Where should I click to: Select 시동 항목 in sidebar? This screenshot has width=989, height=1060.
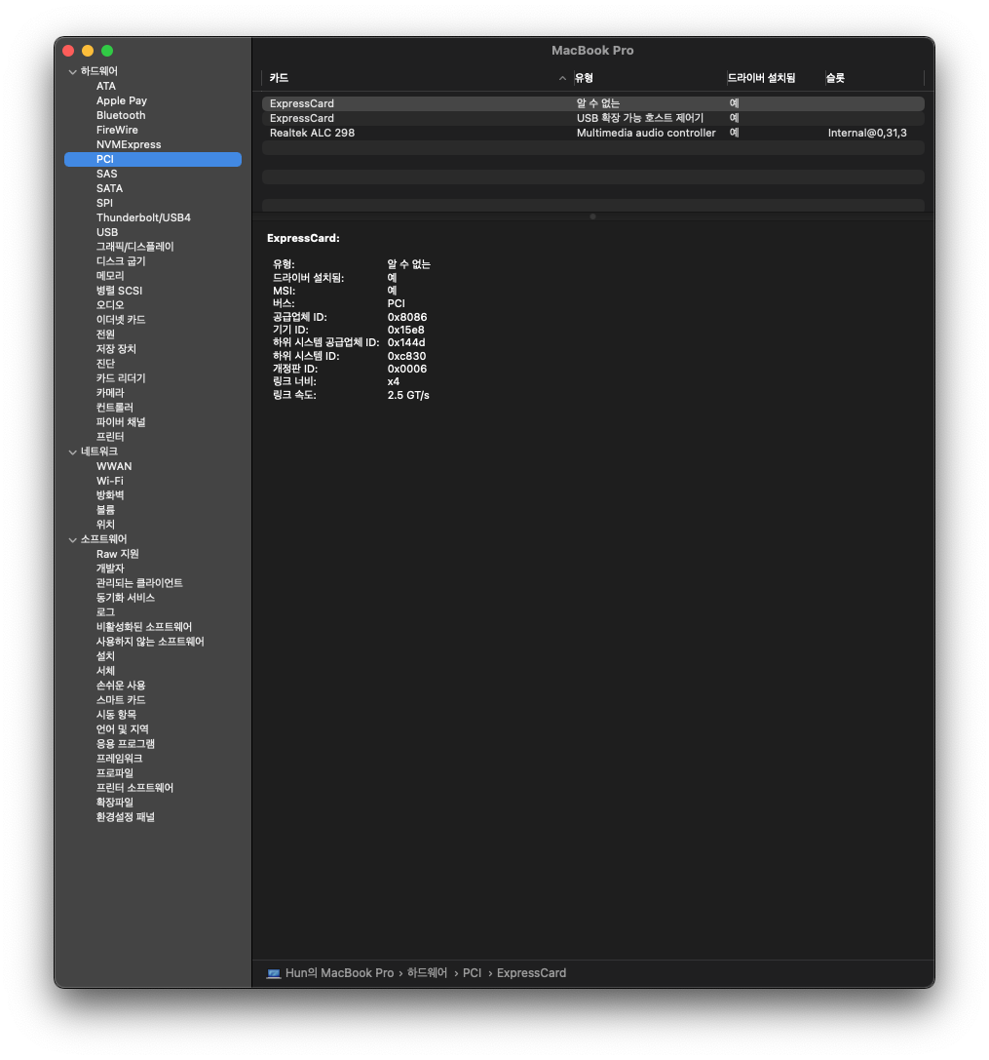[x=116, y=715]
